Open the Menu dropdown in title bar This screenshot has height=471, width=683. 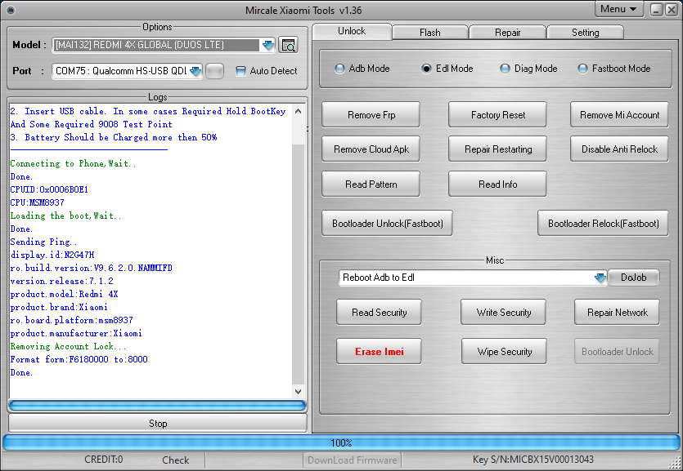click(618, 9)
